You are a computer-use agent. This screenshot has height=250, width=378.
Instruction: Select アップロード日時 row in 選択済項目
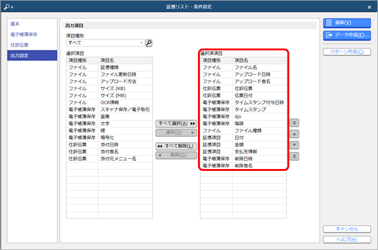(x=243, y=75)
